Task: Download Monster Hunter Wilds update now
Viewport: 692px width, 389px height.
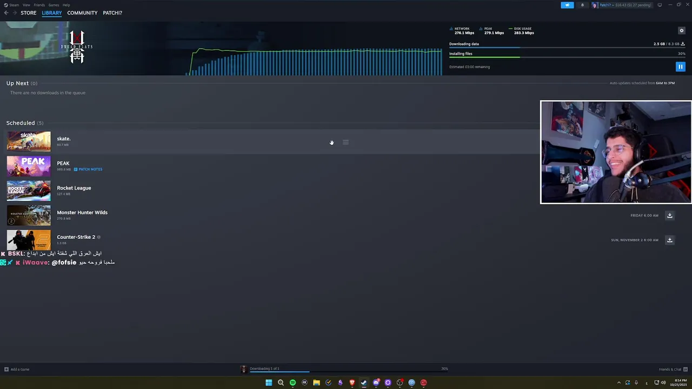Action: tap(669, 215)
